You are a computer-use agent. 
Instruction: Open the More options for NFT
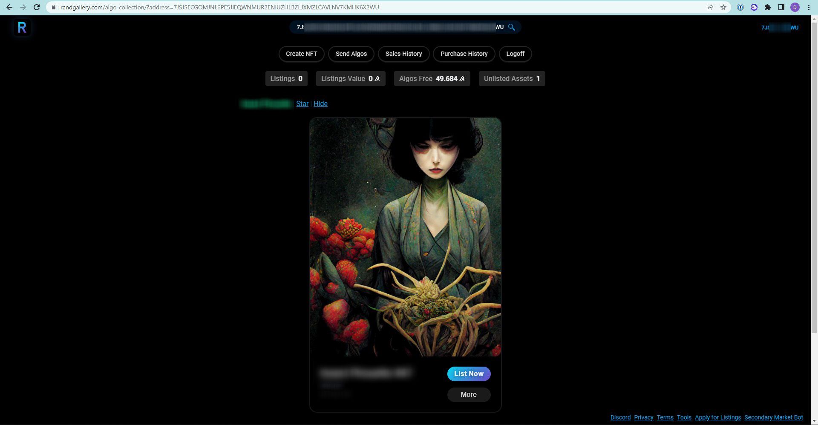[469, 395]
